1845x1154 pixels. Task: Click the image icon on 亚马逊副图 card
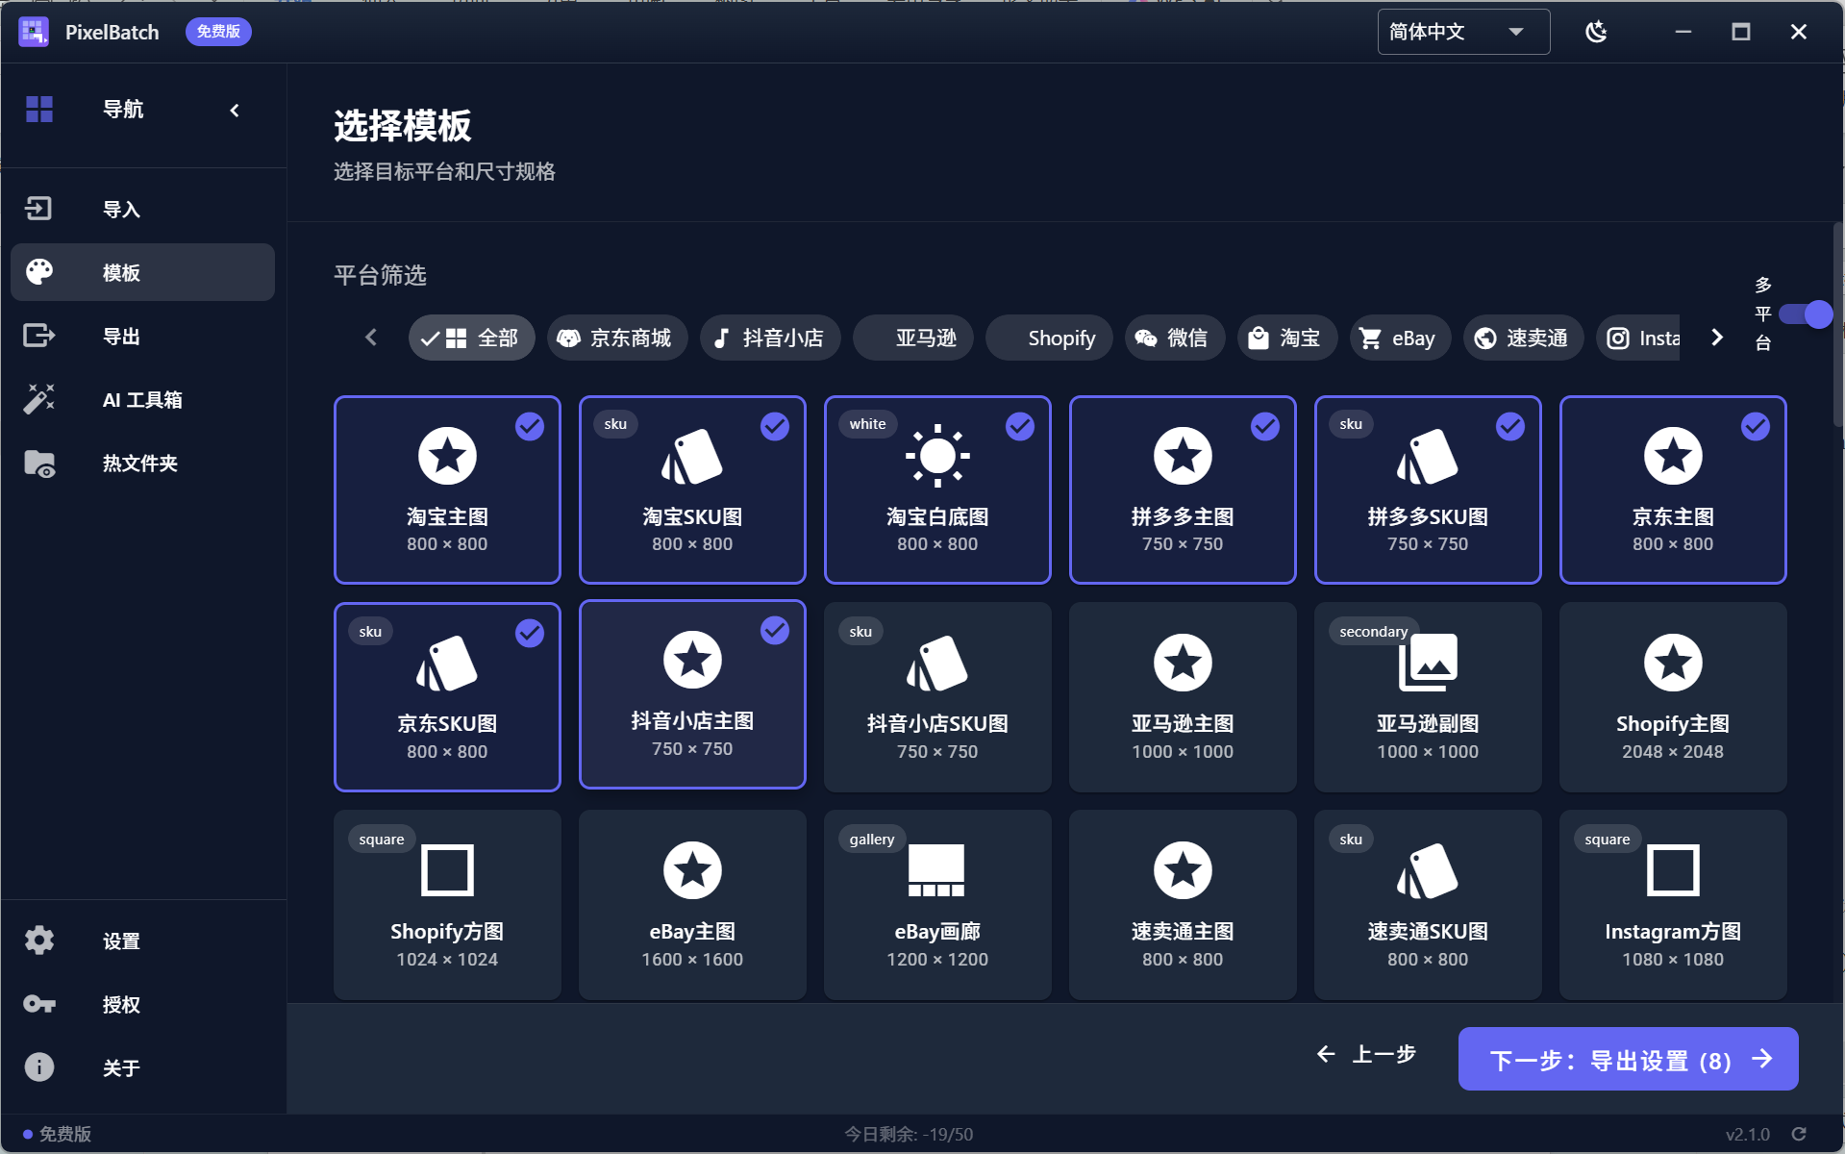point(1428,663)
